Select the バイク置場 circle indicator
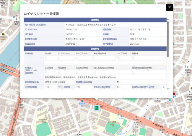Viewport: 192px width, 136px height. [118, 58]
